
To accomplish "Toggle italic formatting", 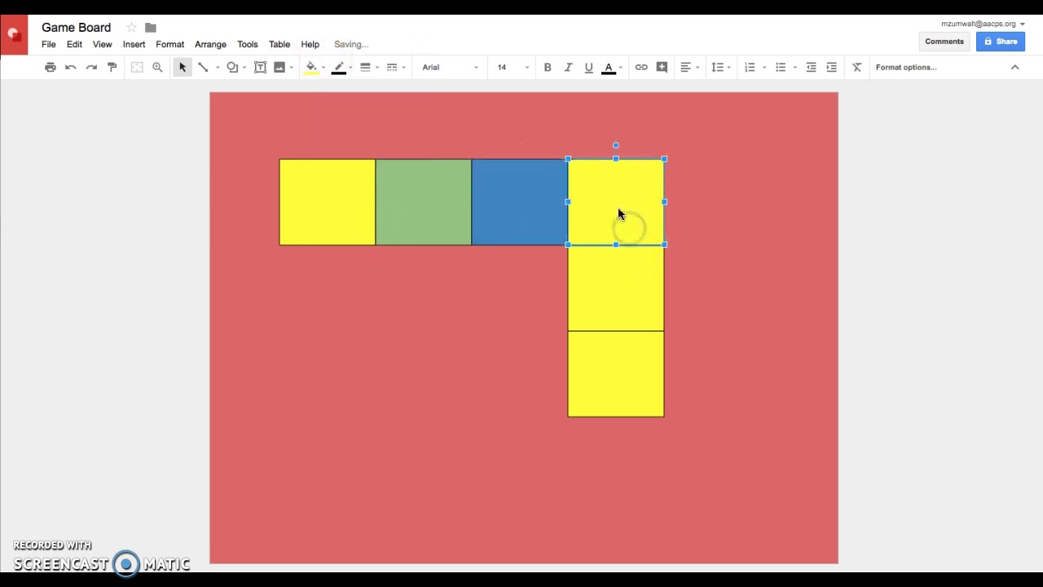I will [568, 67].
